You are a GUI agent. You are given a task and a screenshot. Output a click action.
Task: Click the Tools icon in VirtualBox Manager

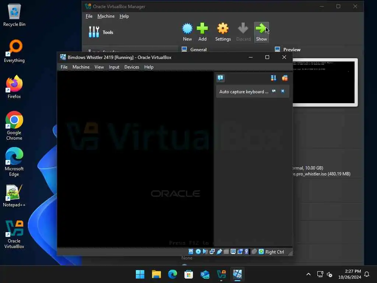(x=94, y=32)
